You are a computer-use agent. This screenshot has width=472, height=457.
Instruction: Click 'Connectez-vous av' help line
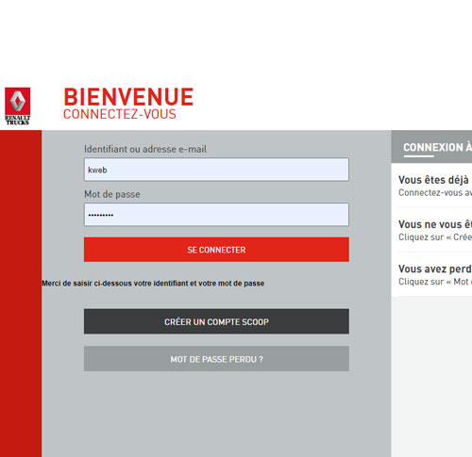click(435, 192)
